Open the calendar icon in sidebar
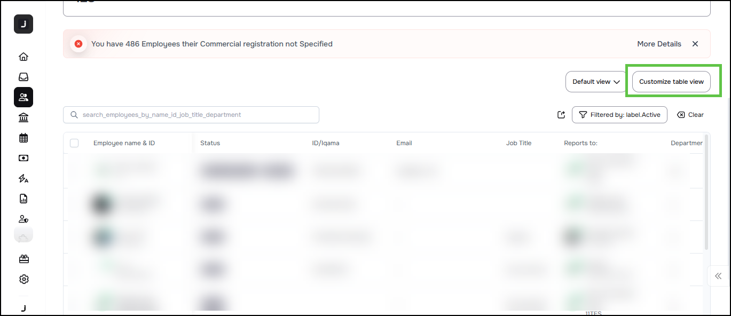The height and width of the screenshot is (316, 731). tap(23, 138)
